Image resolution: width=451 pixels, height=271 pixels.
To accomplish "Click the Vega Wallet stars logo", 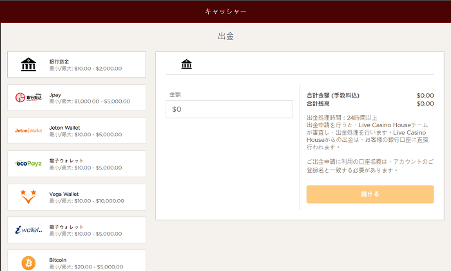I will pos(28,197).
